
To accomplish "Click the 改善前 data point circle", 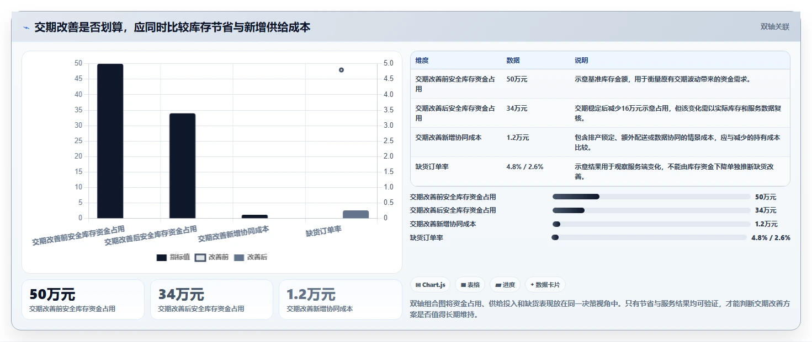I will tap(341, 70).
